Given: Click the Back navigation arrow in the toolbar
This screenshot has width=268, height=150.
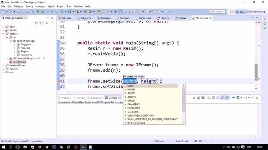Looking at the screenshot, I should [159, 12].
